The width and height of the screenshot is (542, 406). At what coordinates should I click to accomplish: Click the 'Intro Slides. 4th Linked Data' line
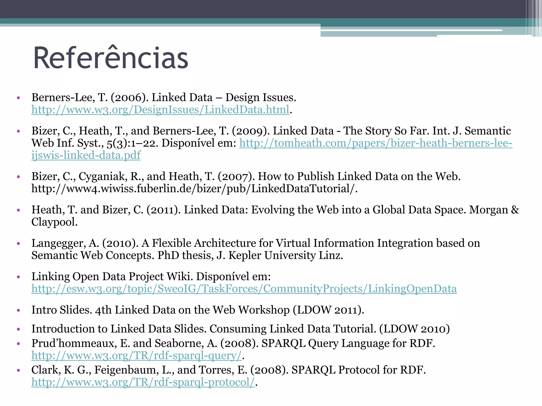[x=198, y=310]
